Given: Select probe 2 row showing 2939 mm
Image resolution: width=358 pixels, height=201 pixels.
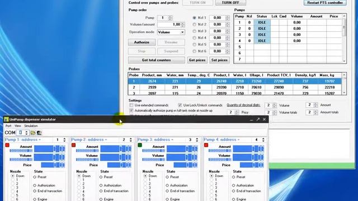Looking at the screenshot, I should pyautogui.click(x=235, y=88).
